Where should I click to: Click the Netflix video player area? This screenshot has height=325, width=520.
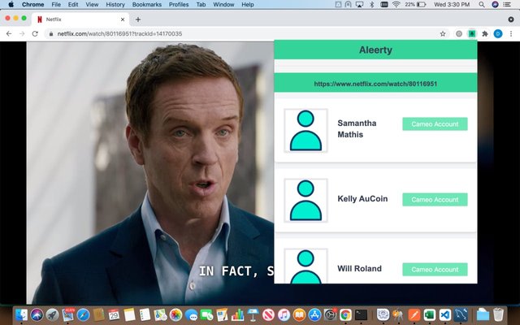[149, 172]
